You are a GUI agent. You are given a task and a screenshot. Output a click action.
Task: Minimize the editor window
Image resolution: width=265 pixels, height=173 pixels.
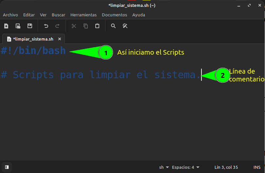(x=239, y=6)
